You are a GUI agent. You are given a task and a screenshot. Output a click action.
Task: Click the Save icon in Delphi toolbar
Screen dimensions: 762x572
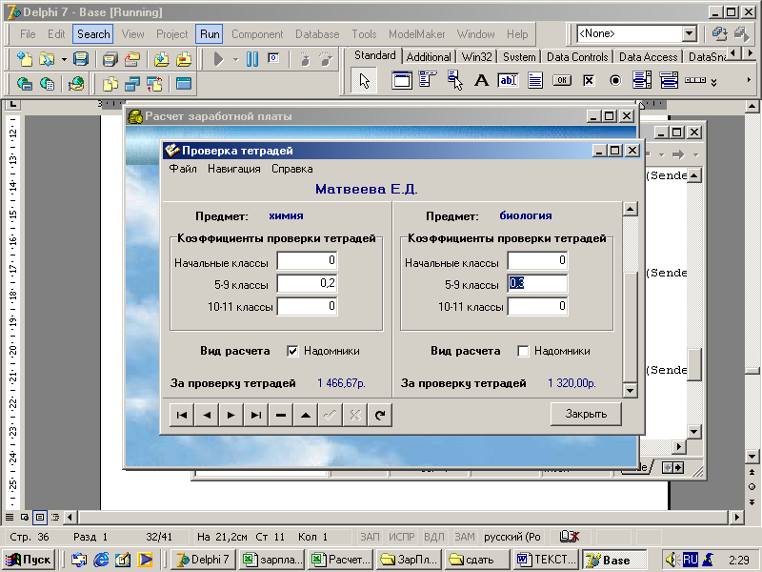[81, 59]
